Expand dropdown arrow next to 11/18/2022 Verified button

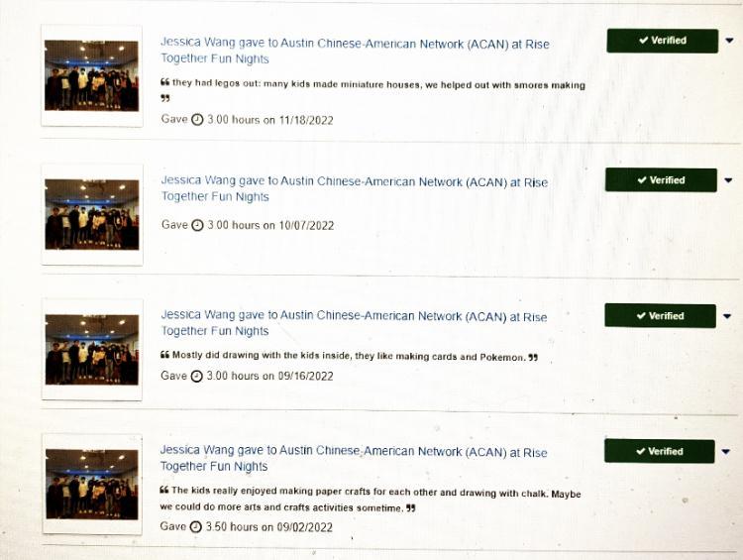(730, 41)
